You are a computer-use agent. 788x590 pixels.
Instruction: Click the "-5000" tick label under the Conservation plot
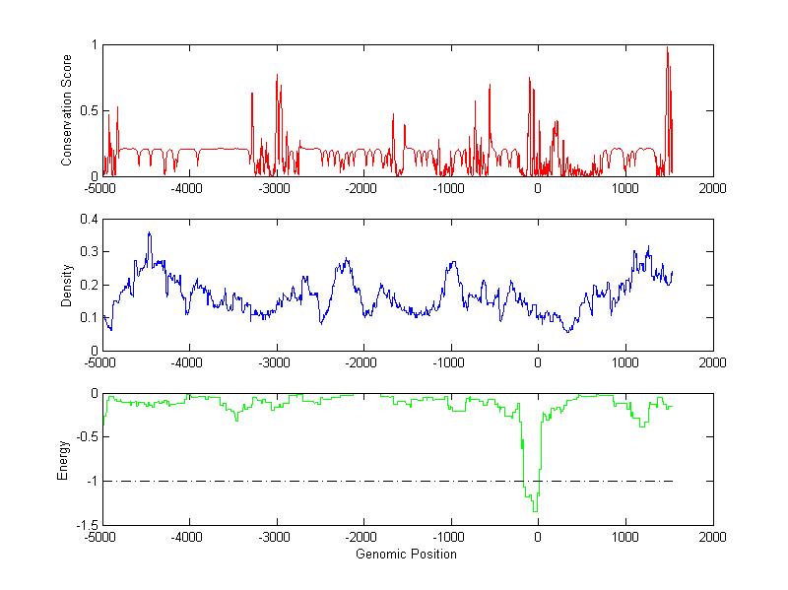(102, 189)
